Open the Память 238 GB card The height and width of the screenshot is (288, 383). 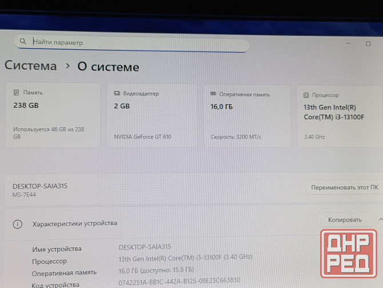coord(53,115)
